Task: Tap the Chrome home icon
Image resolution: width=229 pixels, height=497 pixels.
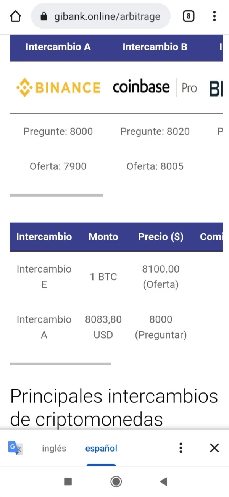Action: 15,16
